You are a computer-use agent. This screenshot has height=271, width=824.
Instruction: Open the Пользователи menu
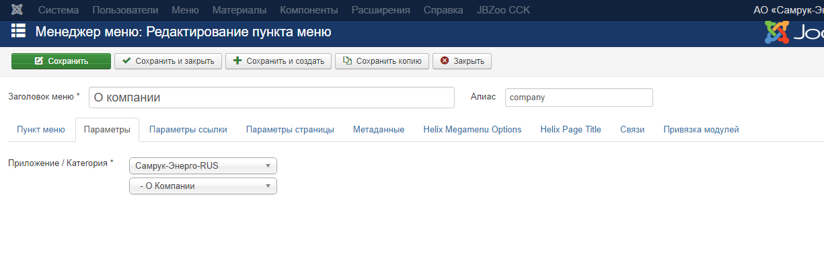[x=125, y=10]
